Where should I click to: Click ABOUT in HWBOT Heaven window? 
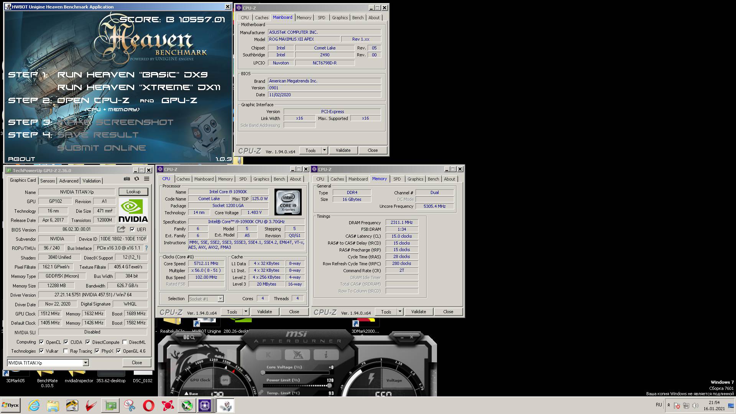tap(21, 159)
